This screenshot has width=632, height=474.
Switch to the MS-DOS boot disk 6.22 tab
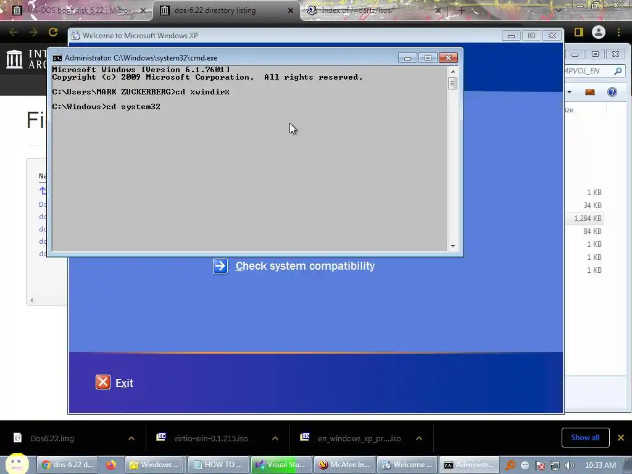77,10
